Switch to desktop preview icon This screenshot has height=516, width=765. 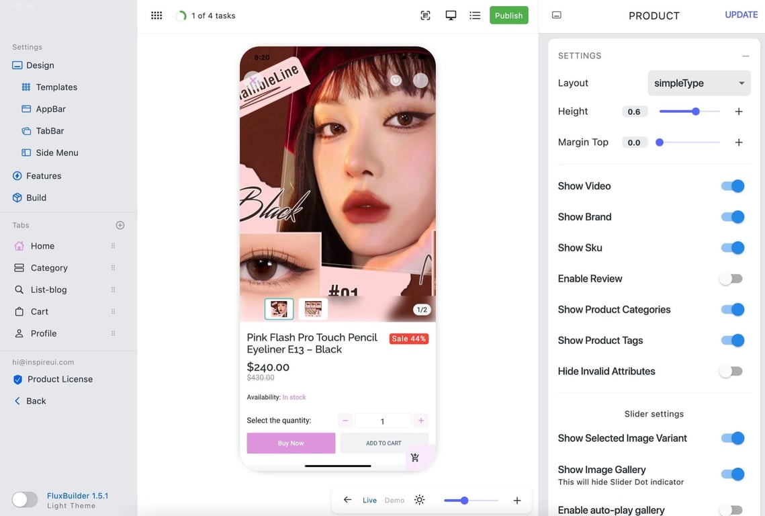pyautogui.click(x=451, y=15)
